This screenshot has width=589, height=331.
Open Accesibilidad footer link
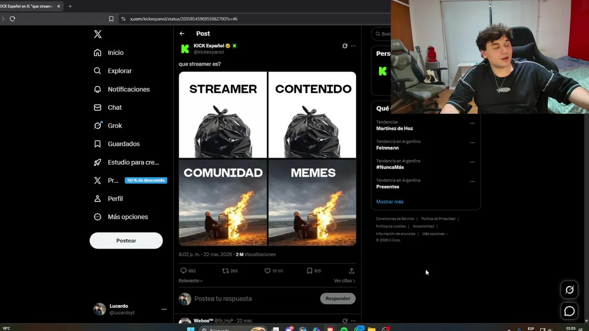(423, 226)
